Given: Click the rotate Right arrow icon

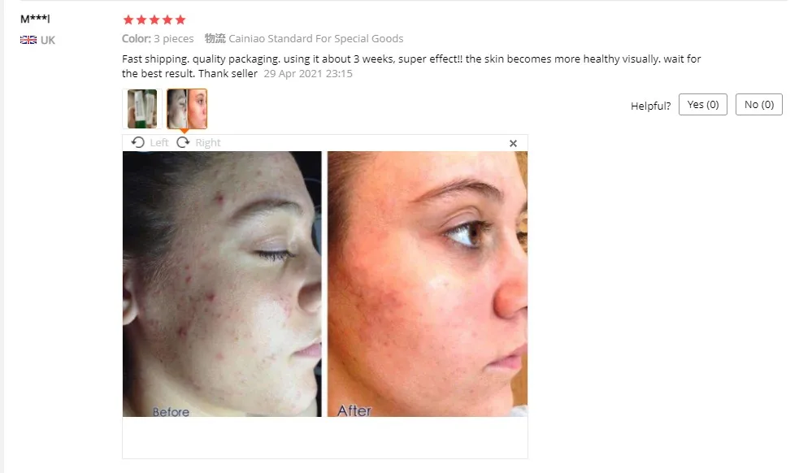Looking at the screenshot, I should pyautogui.click(x=183, y=143).
